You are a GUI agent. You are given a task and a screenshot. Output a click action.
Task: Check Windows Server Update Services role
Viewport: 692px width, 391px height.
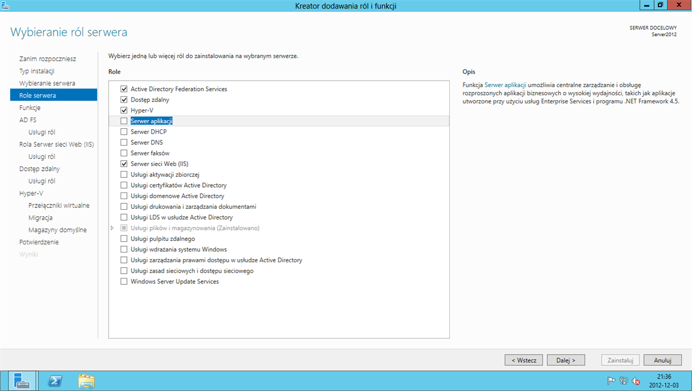click(x=124, y=282)
